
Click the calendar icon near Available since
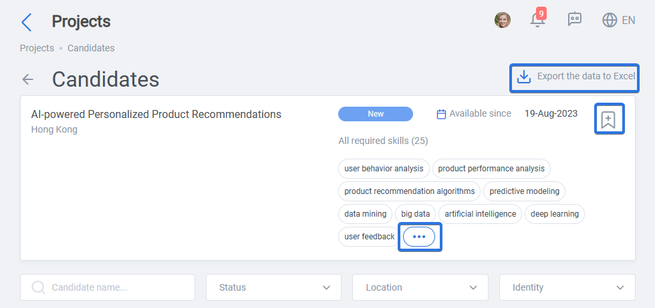441,114
